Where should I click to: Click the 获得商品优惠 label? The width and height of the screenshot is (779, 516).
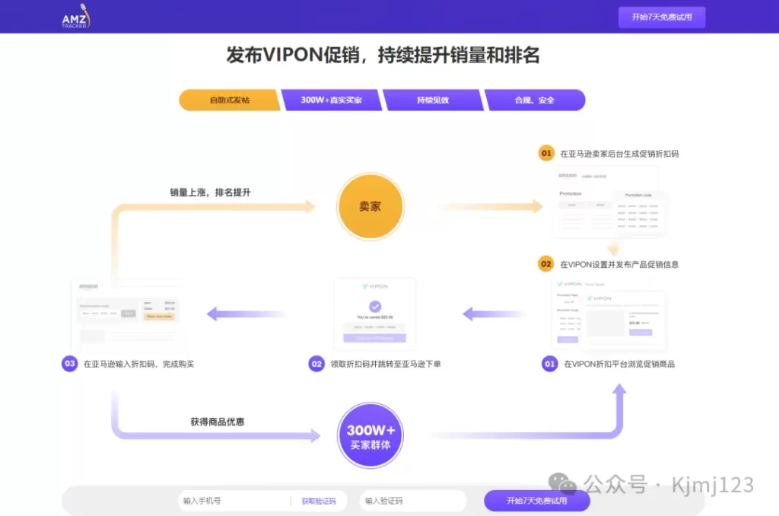tap(217, 422)
